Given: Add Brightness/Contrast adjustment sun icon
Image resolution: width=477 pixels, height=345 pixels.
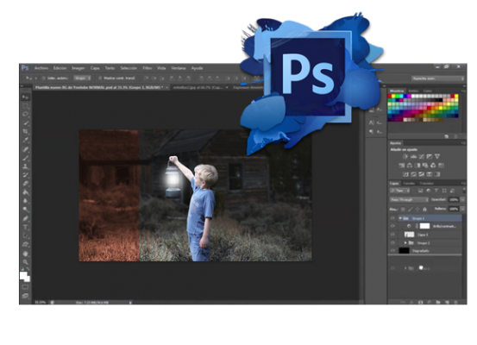Looking at the screenshot, I should (405, 156).
